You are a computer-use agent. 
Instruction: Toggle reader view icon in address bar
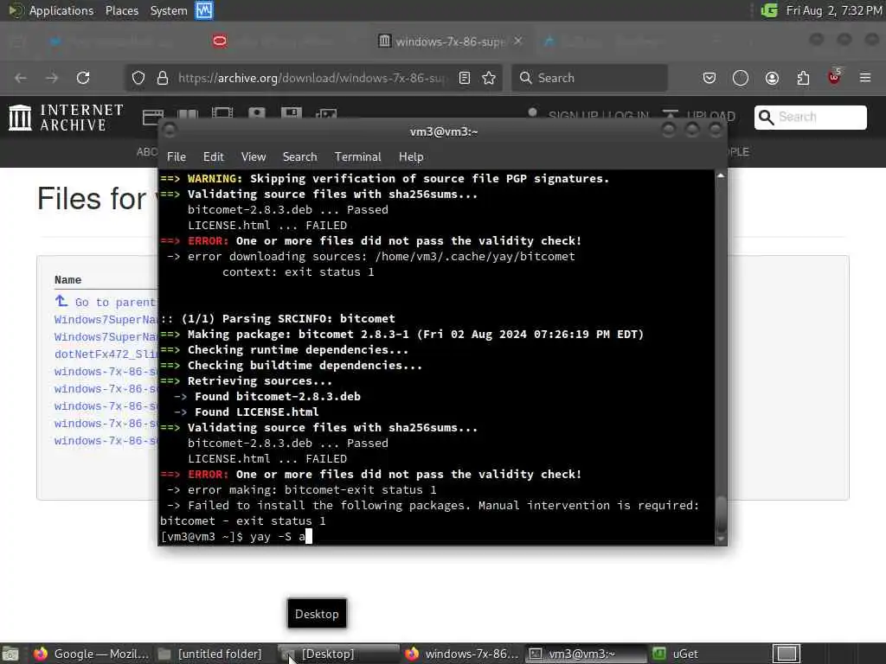pyautogui.click(x=465, y=78)
